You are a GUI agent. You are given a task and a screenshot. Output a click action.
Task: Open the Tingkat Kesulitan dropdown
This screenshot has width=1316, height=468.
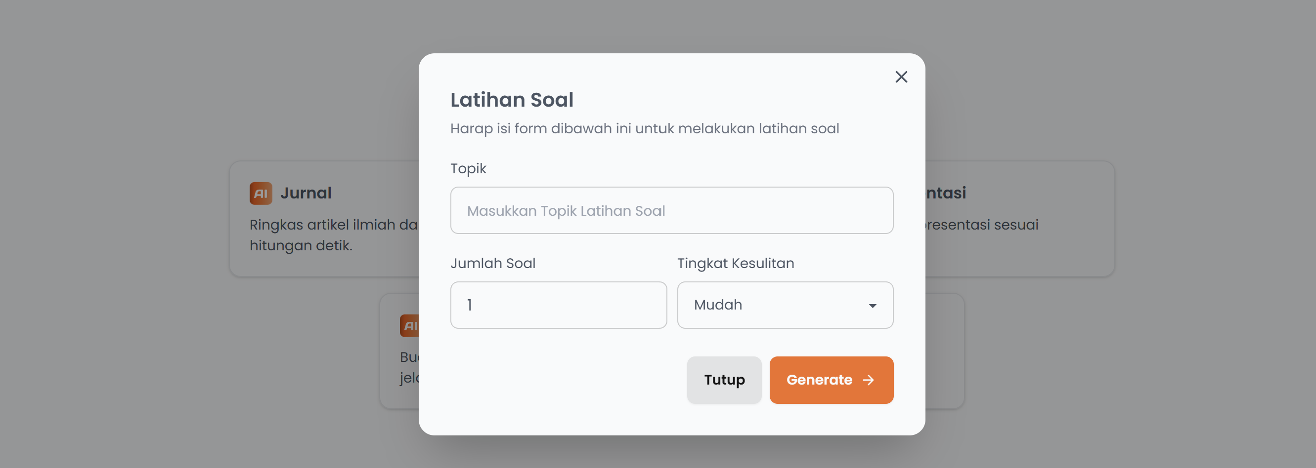pyautogui.click(x=785, y=305)
